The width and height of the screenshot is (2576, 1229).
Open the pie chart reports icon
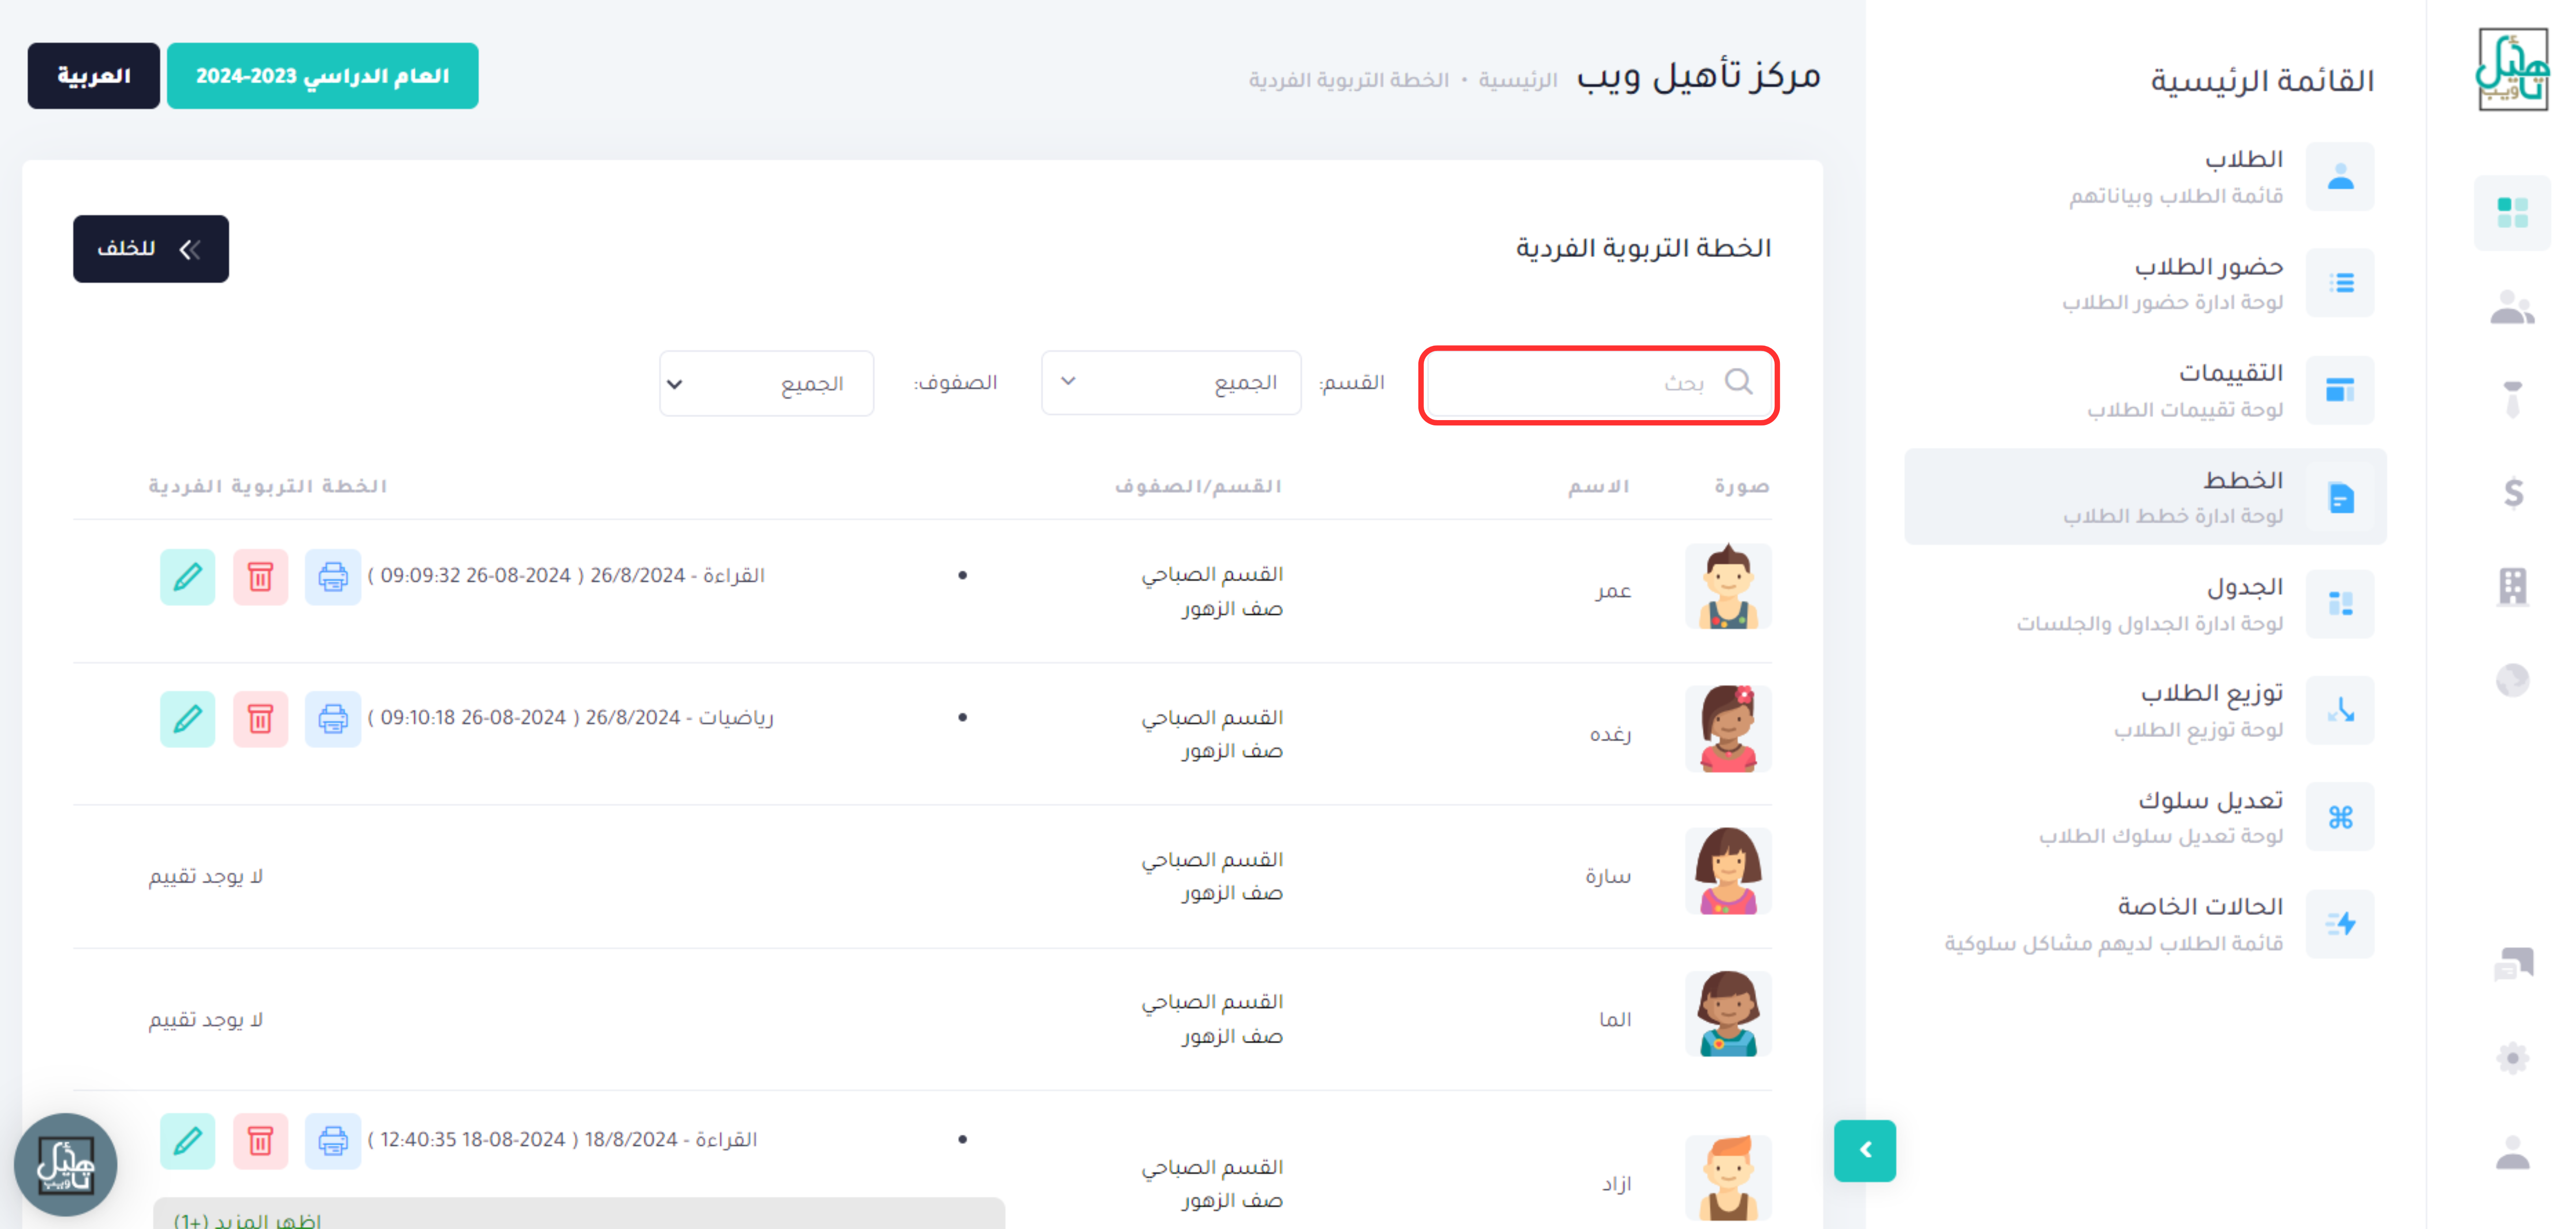tap(2512, 680)
